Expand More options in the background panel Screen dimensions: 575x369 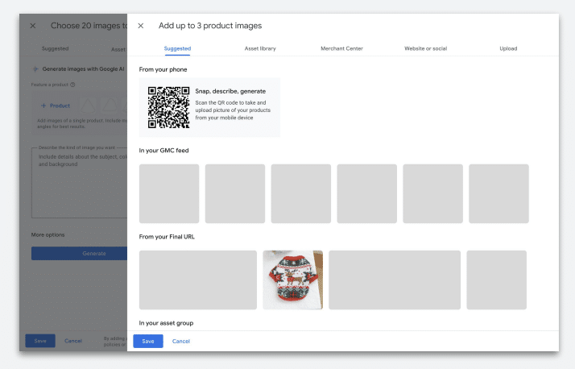[x=48, y=234]
